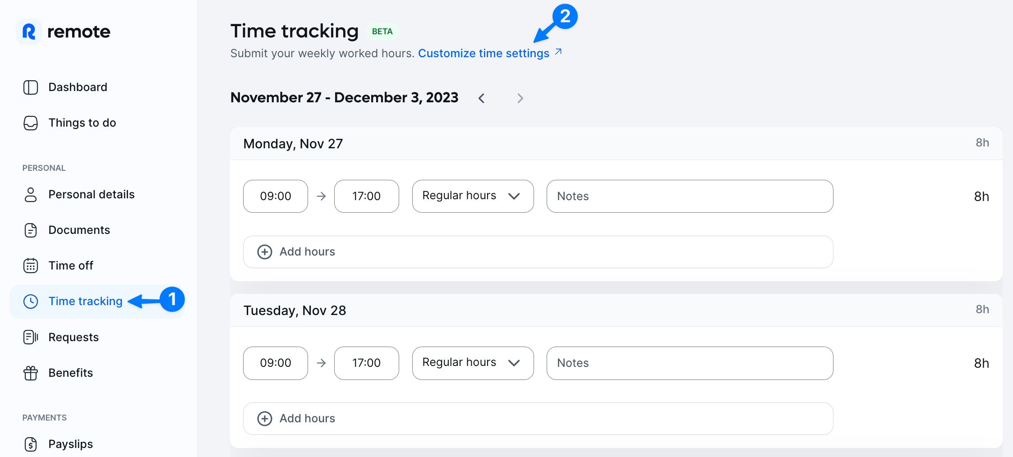The image size is (1013, 457).
Task: Click the Notes field for Tuesday
Action: (x=689, y=363)
